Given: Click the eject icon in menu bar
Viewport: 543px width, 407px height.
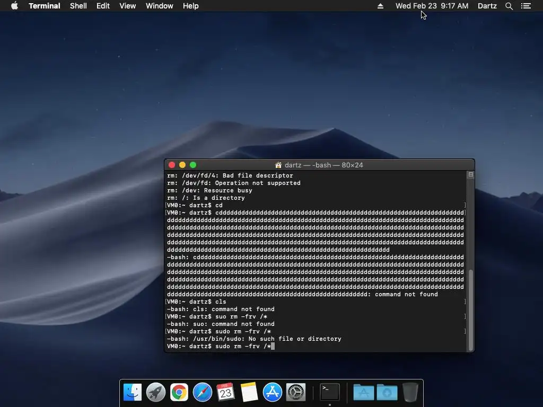Looking at the screenshot, I should [380, 6].
